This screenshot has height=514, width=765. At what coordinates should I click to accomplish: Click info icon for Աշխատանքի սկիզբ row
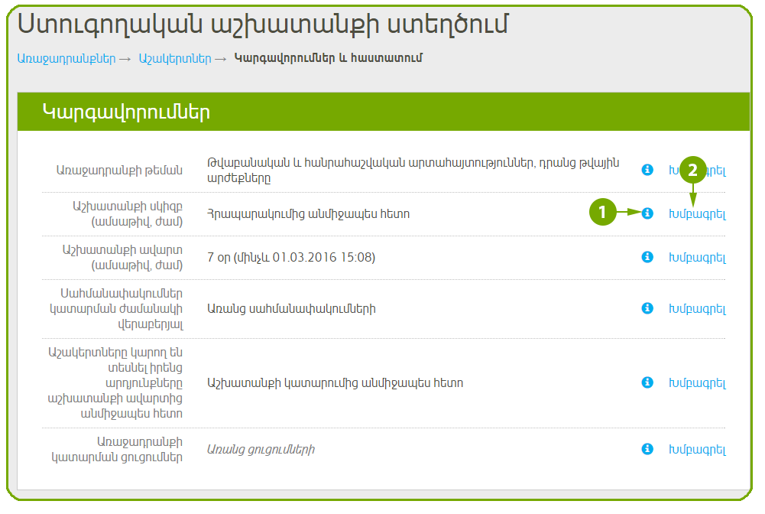(x=647, y=213)
